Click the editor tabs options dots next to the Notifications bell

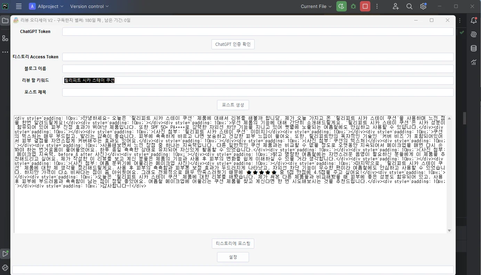[460, 21]
